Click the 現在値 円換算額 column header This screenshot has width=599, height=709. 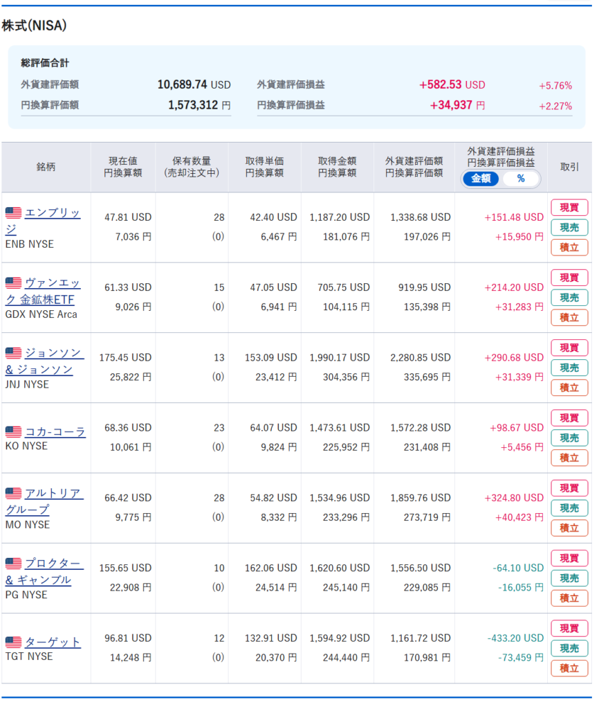point(123,167)
